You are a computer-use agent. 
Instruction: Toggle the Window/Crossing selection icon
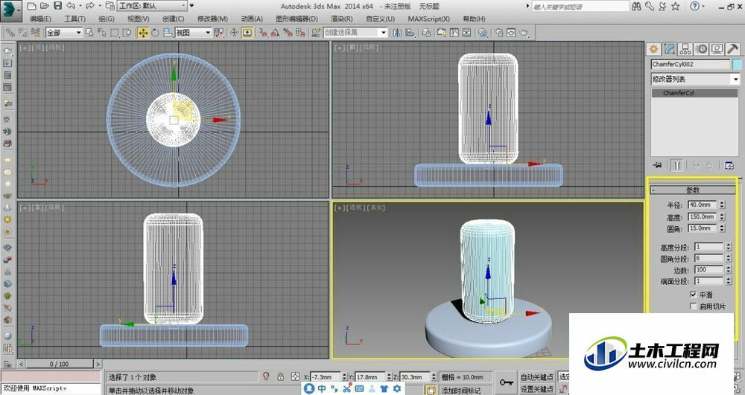(127, 32)
